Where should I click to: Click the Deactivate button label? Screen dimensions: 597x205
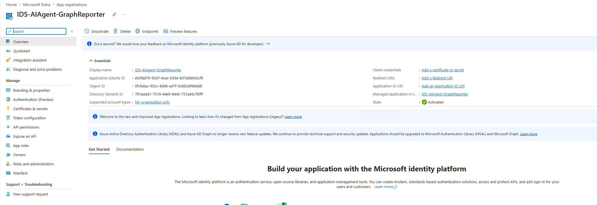(x=100, y=31)
